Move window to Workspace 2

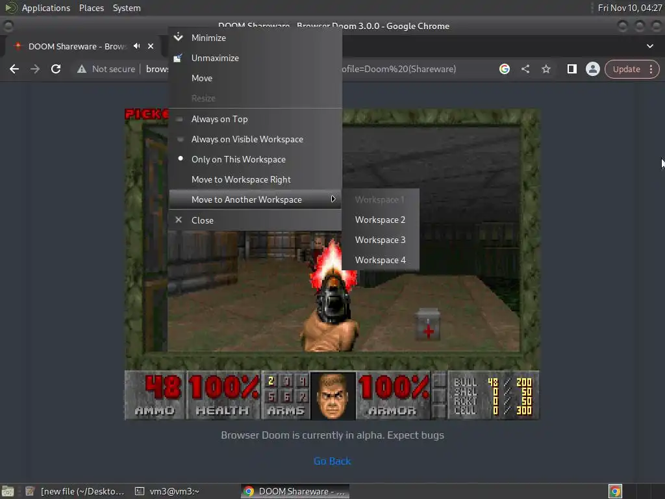pos(380,220)
